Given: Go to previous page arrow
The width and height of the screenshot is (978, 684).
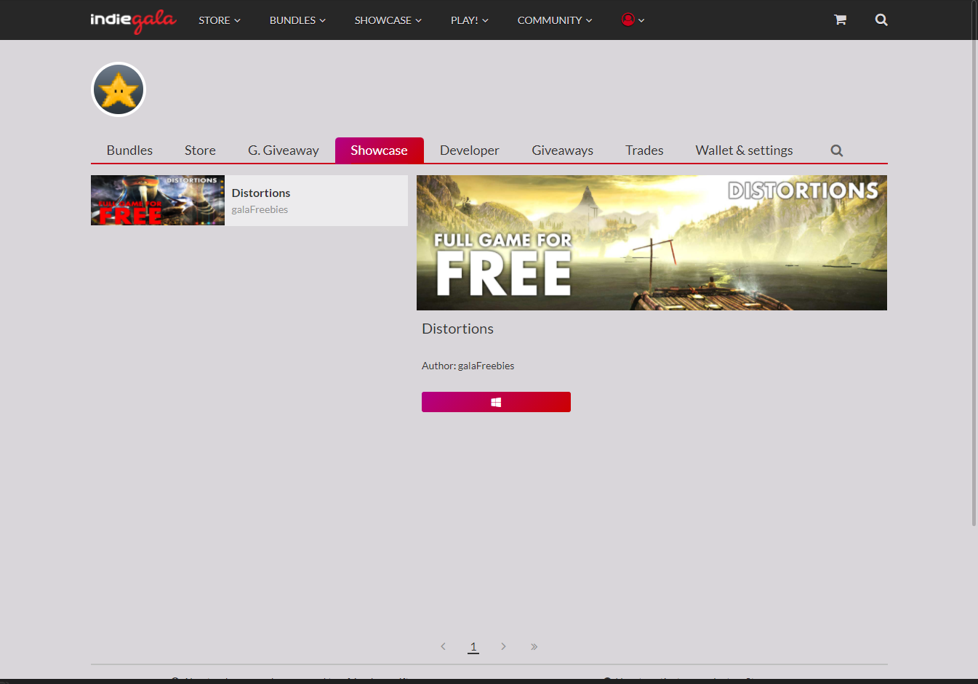Looking at the screenshot, I should click(x=443, y=646).
